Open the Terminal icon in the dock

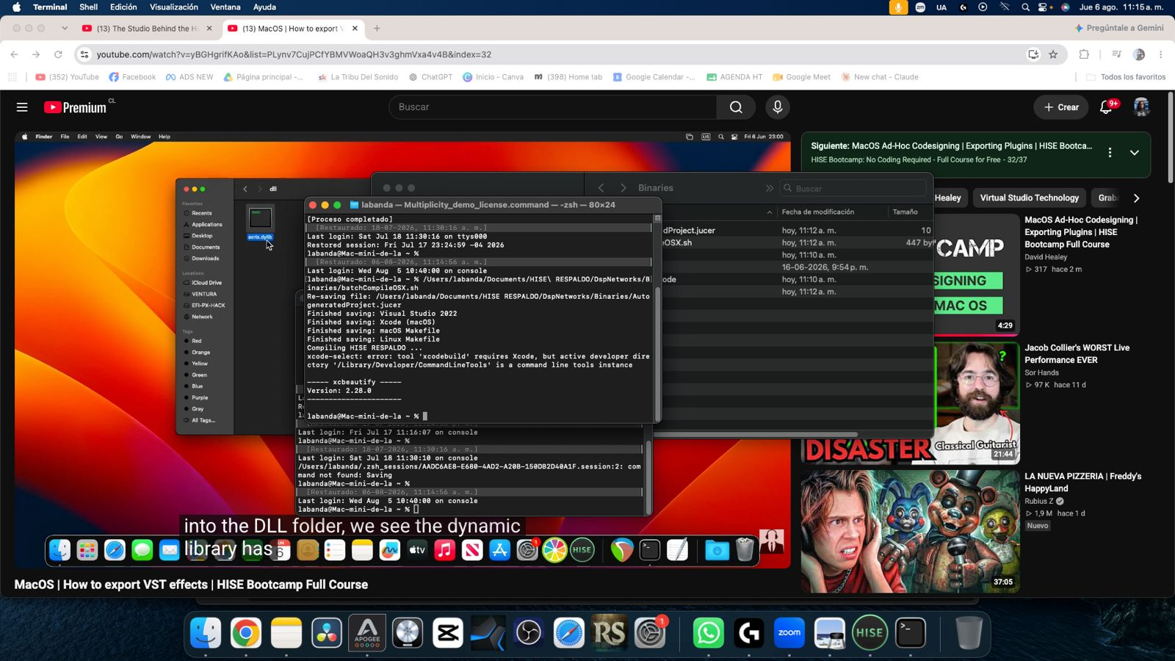(x=911, y=633)
